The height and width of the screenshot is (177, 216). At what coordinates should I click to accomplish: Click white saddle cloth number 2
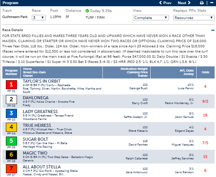coord(11,99)
